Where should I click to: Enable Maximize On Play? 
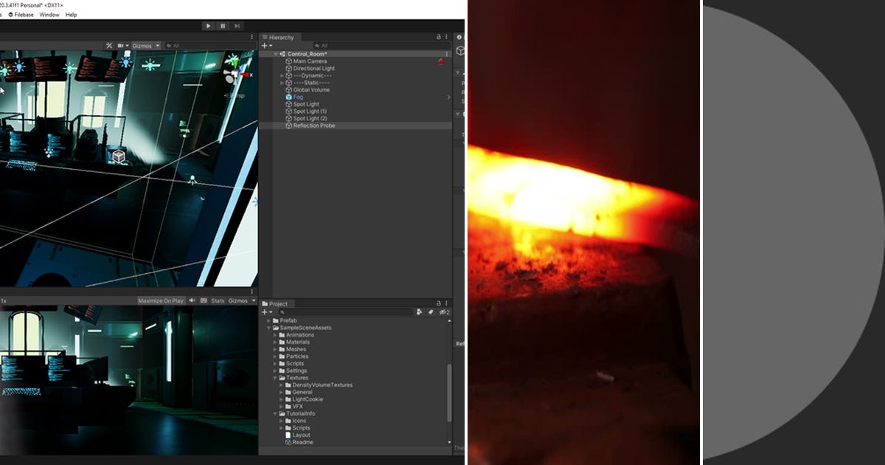click(161, 300)
